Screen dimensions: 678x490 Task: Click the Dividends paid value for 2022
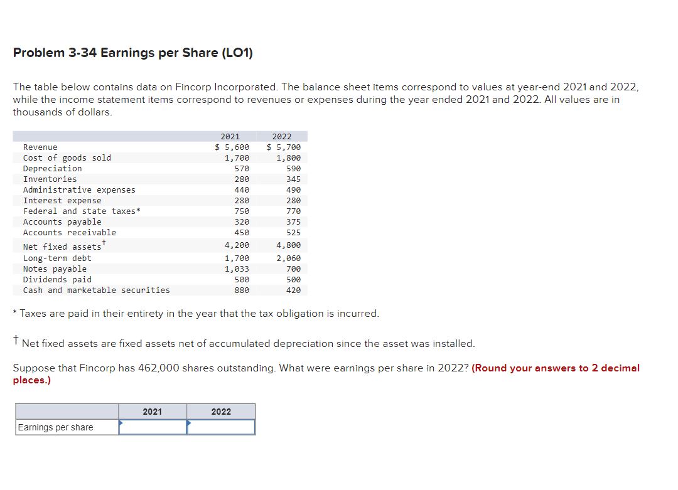click(293, 279)
